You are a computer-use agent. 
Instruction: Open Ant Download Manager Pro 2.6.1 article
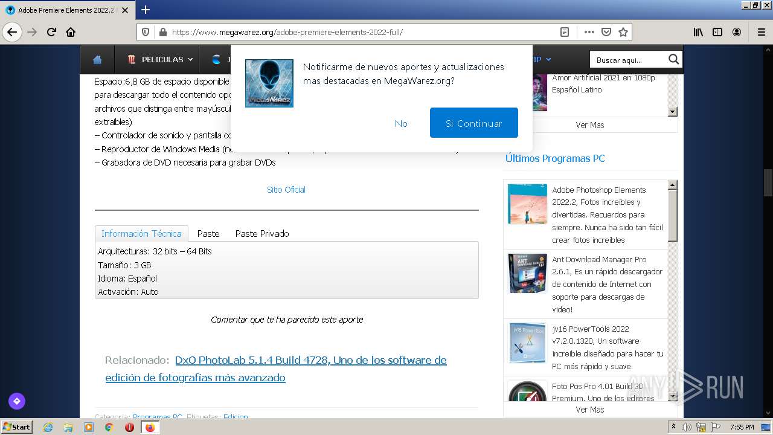click(608, 284)
